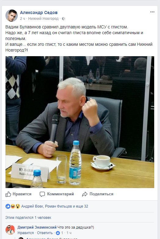Open the Нижний Новгород location link
Viewport: 160px width, 239px height.
coord(43,19)
